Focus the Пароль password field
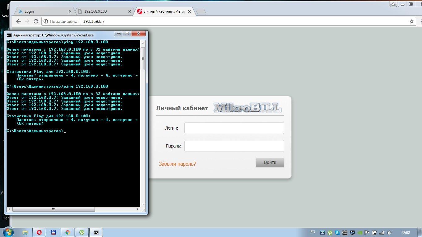The height and width of the screenshot is (237, 422). click(234, 146)
